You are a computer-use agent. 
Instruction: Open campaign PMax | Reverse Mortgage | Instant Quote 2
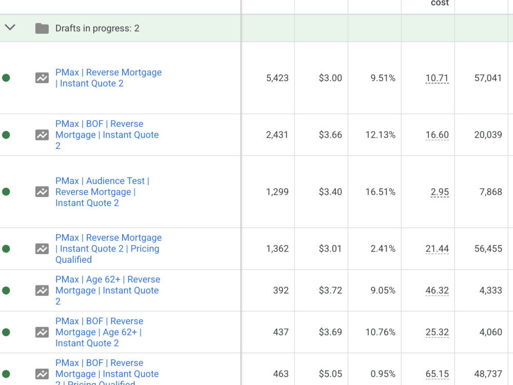click(x=108, y=78)
